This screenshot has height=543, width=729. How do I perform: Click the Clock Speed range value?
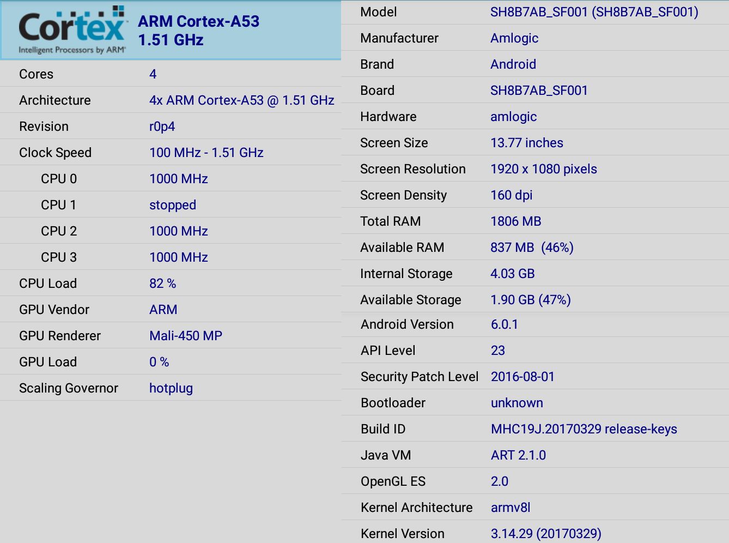[206, 153]
